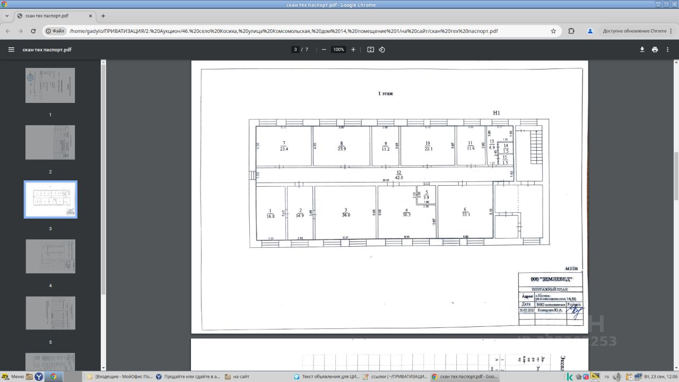Select page 2 thumbnail
This screenshot has height=382, width=679.
pos(50,142)
